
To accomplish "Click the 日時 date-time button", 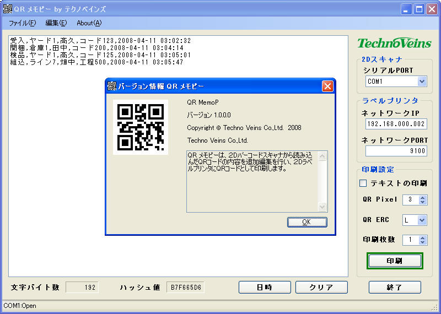I will pos(265,288).
